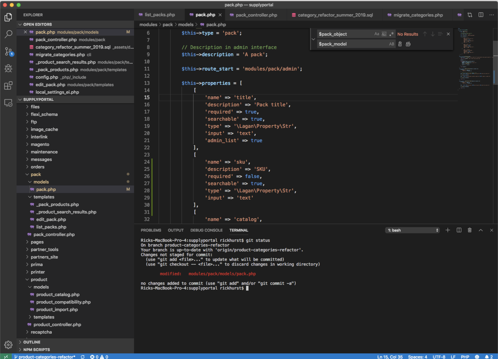Open changes compare icon in editor toolbar
498x359 pixels.
tap(470, 15)
